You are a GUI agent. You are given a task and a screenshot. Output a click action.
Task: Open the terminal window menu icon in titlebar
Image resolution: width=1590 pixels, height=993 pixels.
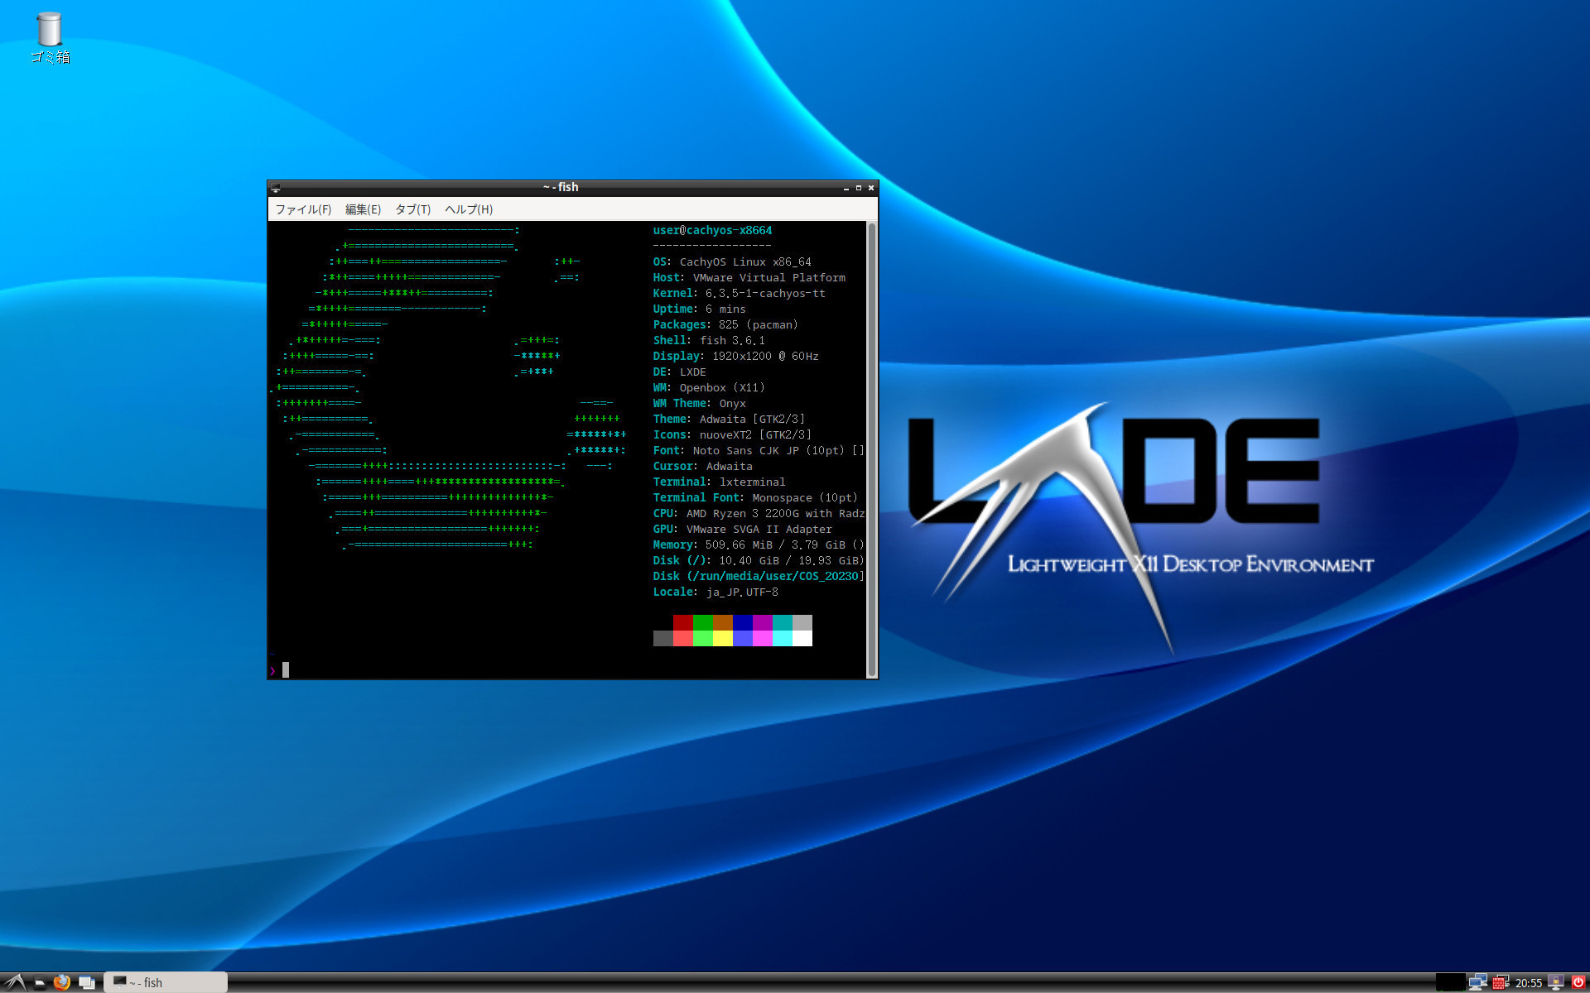coord(276,188)
